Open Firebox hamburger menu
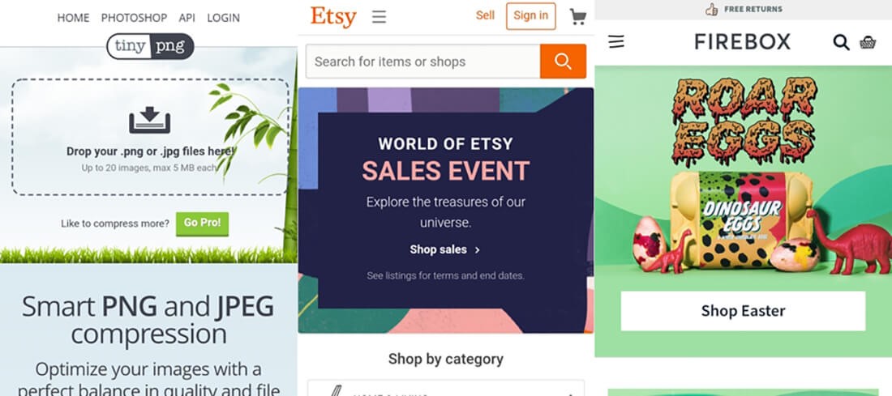This screenshot has width=892, height=396. 616,41
